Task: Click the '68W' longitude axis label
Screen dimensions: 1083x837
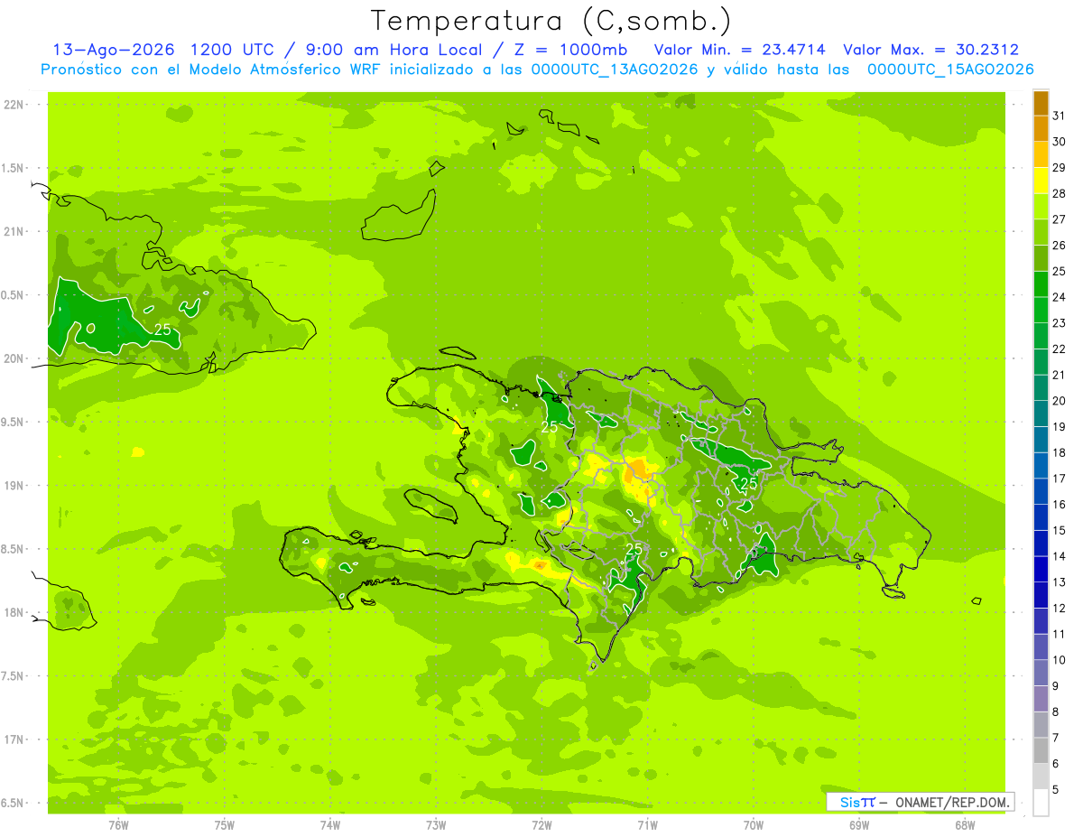Action: coord(965,825)
